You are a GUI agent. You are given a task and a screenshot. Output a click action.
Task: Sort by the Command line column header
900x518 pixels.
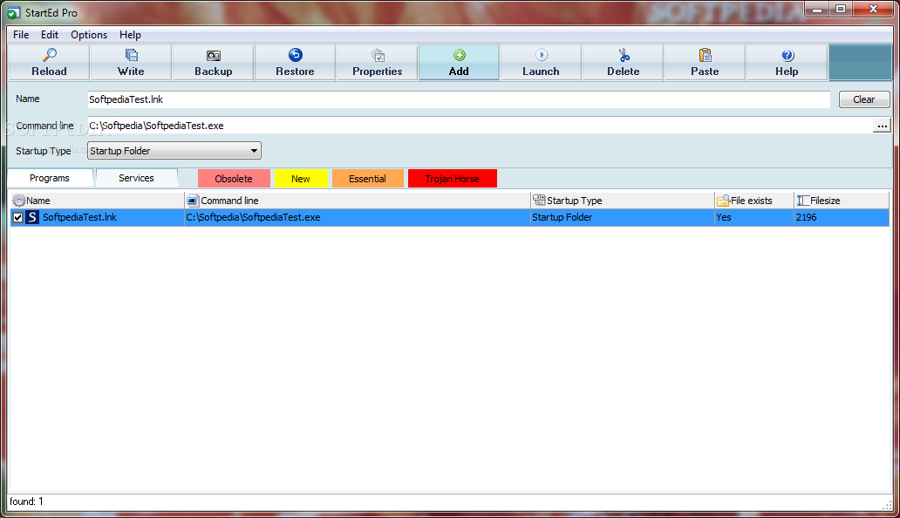click(357, 201)
